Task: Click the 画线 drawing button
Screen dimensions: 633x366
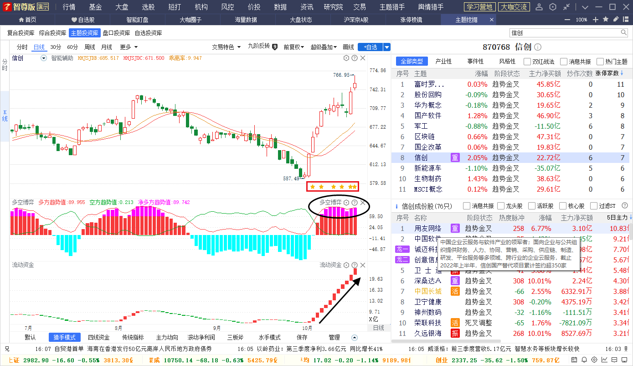Action: tap(348, 47)
